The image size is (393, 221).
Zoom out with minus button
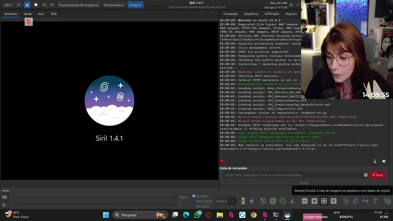305,201
